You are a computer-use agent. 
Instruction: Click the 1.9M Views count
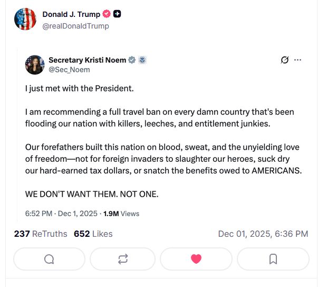(x=121, y=214)
